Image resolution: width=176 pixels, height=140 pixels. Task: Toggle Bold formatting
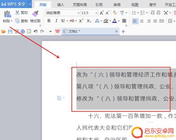(49, 21)
